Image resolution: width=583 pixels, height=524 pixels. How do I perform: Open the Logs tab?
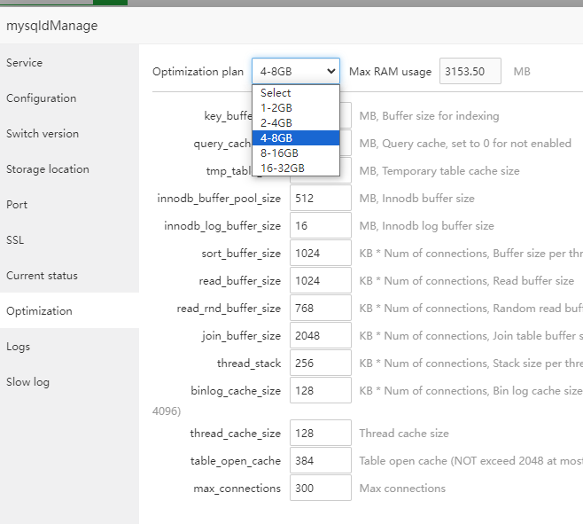[19, 347]
